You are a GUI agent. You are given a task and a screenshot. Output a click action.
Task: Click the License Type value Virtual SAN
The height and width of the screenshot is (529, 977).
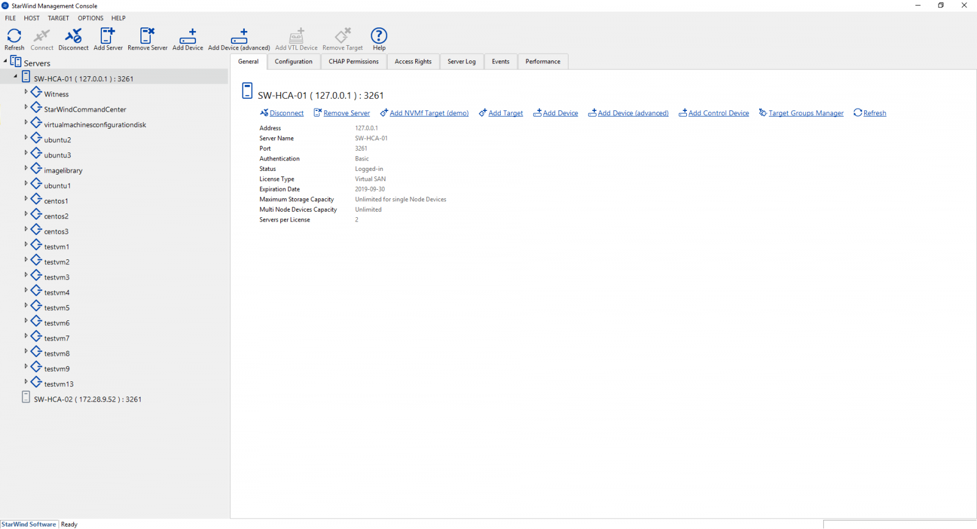click(x=370, y=179)
